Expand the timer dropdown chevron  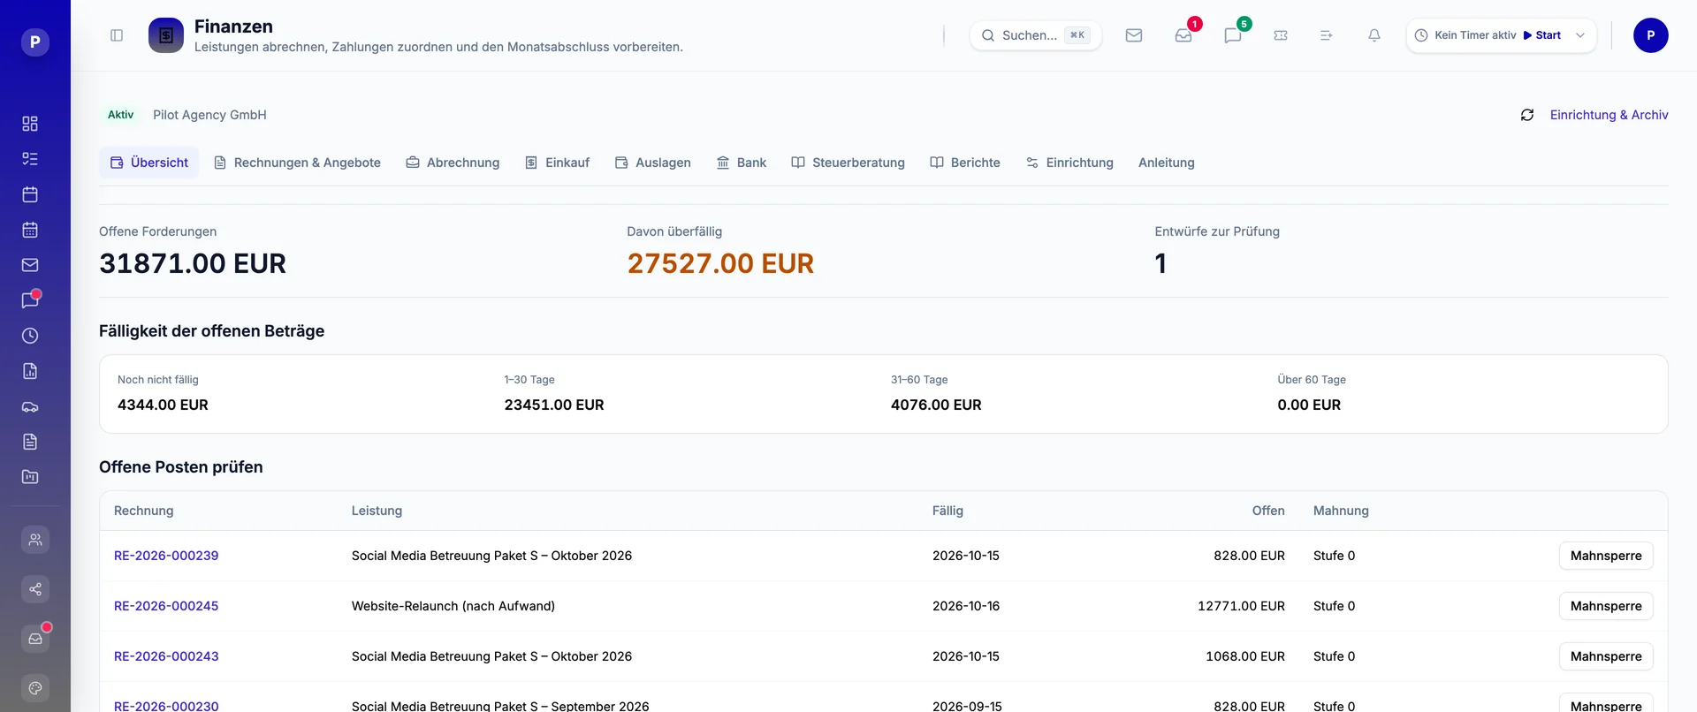click(1580, 35)
